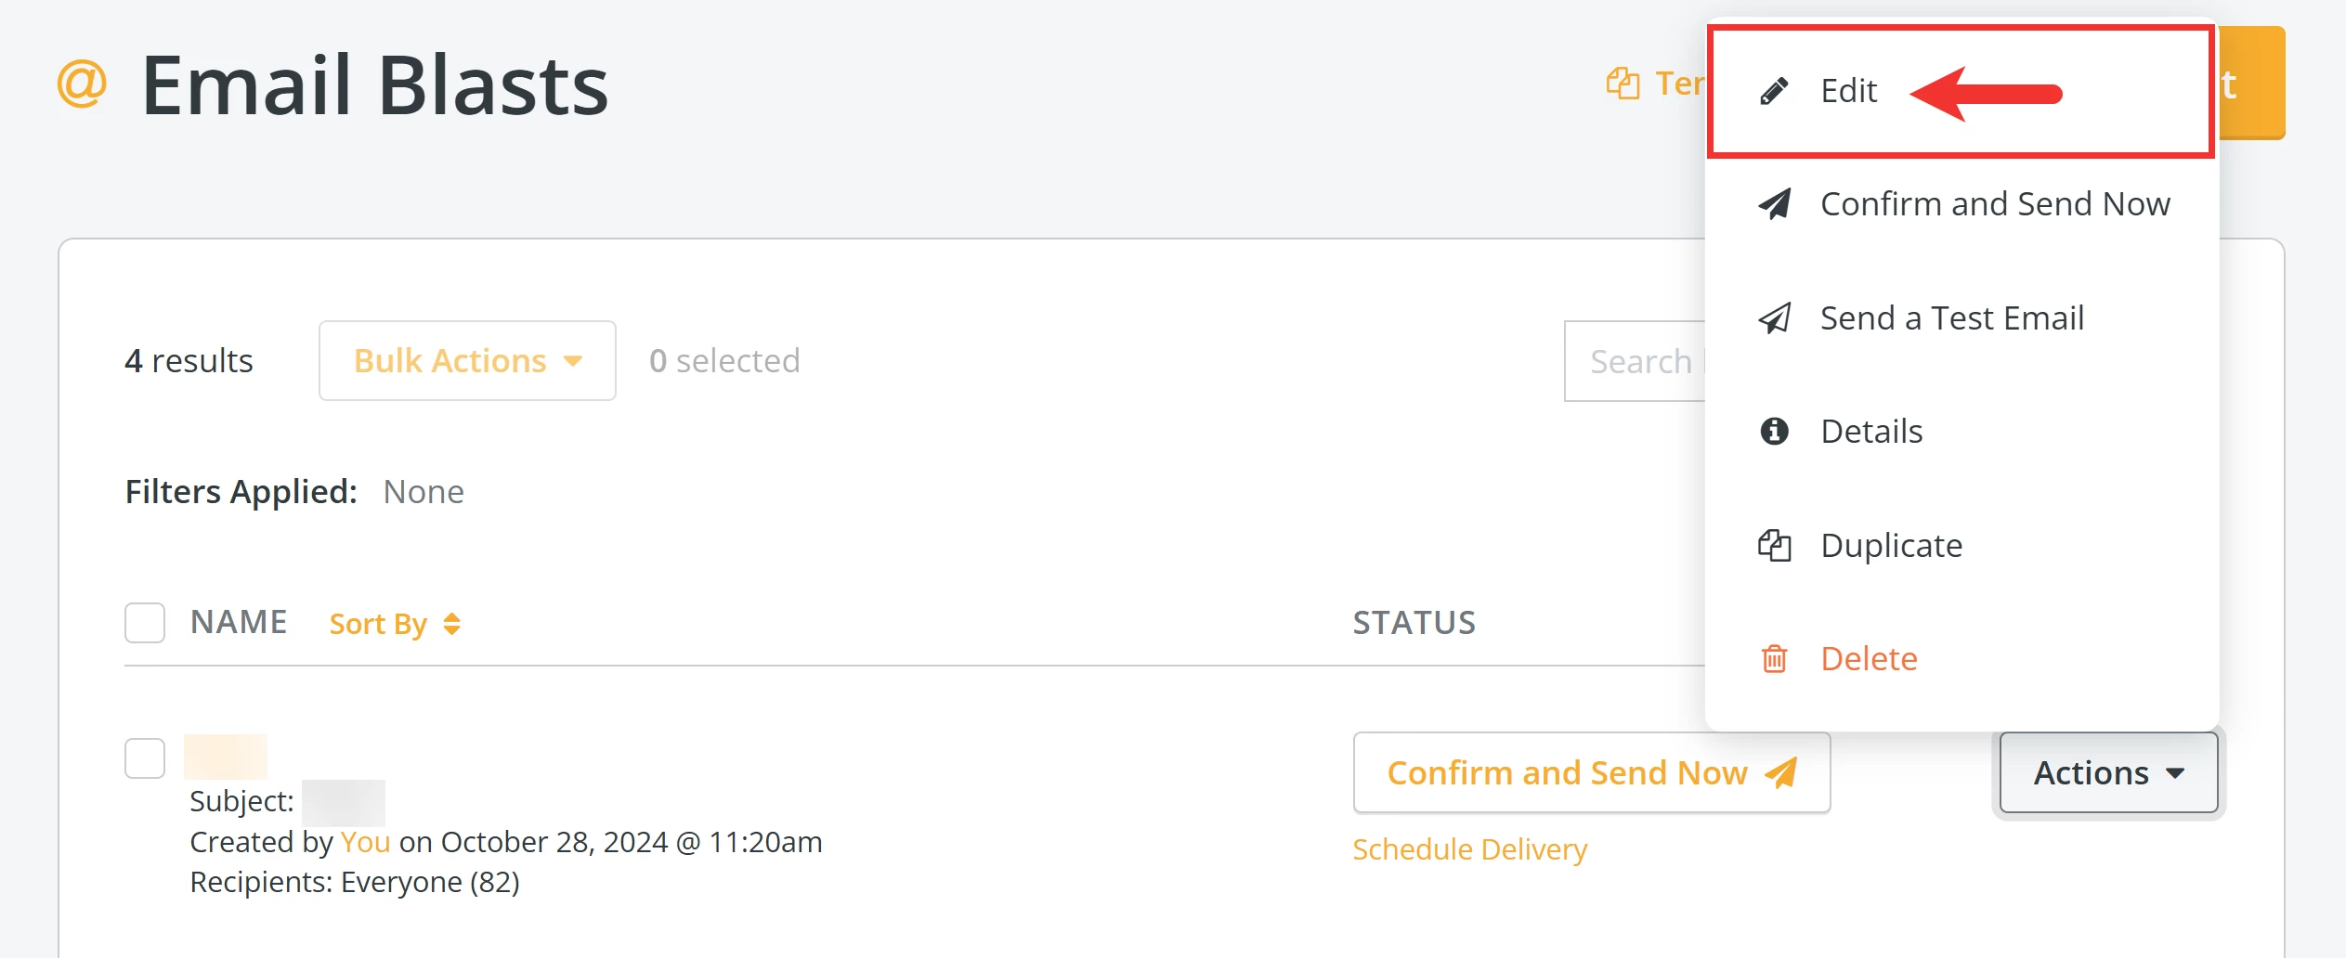Click the Schedule Delivery link
The width and height of the screenshot is (2346, 958).
click(x=1469, y=849)
